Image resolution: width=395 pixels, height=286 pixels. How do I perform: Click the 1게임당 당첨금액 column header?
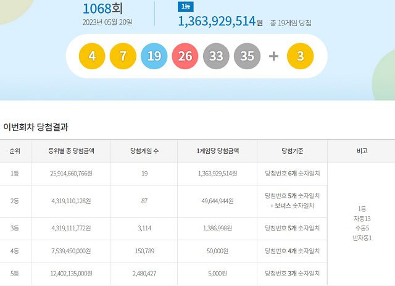tap(217, 151)
